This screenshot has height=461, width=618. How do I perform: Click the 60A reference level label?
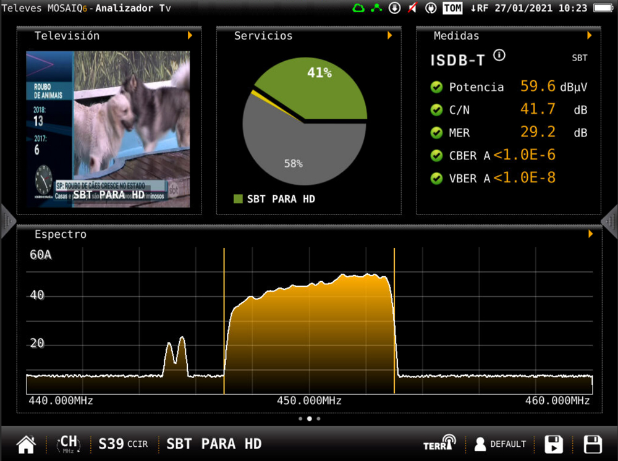41,255
